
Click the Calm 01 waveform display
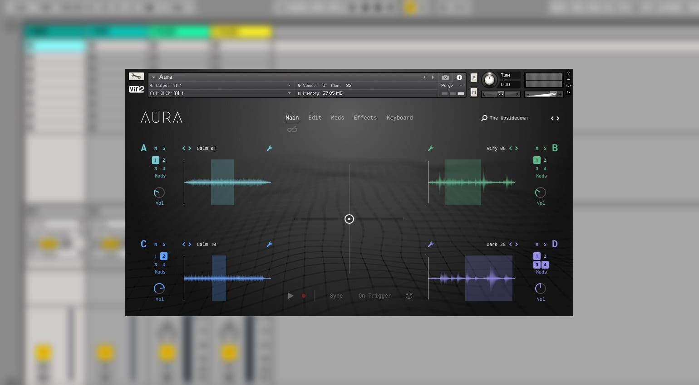[227, 182]
